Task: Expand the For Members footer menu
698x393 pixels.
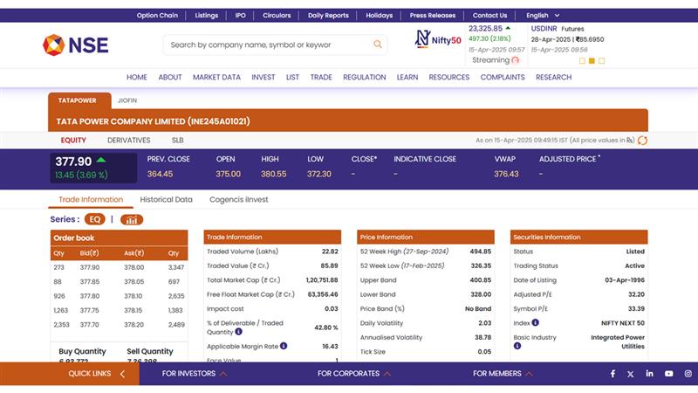Action: [x=503, y=374]
